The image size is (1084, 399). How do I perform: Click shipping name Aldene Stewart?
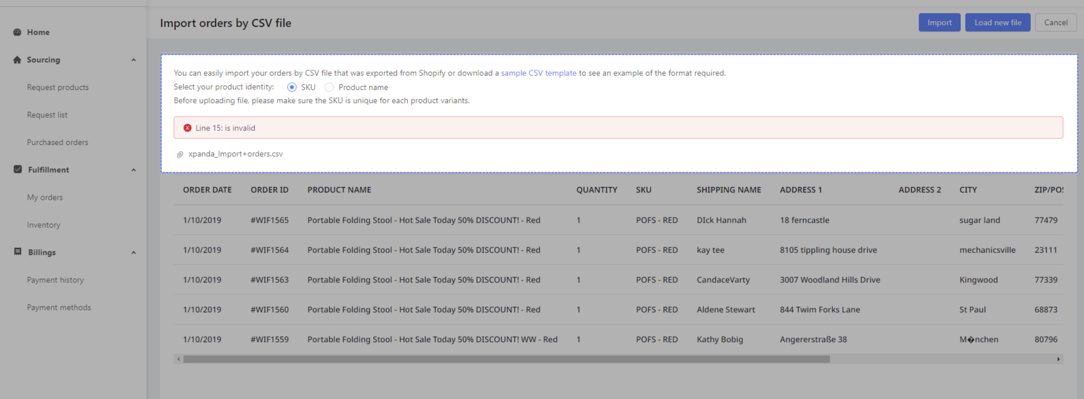click(726, 310)
